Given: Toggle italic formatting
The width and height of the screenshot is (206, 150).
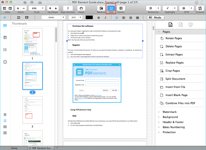Looking at the screenshot, I should click(x=105, y=18).
